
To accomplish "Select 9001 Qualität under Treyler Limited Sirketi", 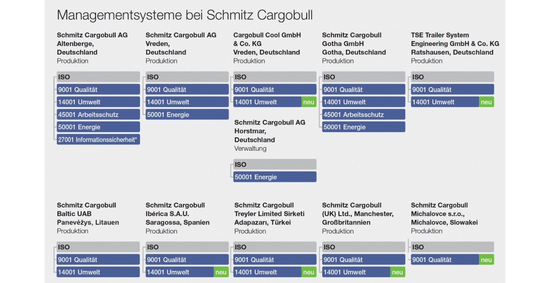I will 275,260.
